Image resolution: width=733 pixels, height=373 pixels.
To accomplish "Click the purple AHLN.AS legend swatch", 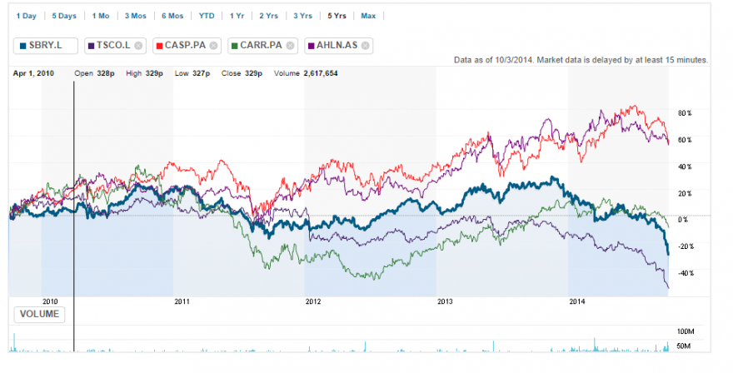I will click(x=312, y=46).
